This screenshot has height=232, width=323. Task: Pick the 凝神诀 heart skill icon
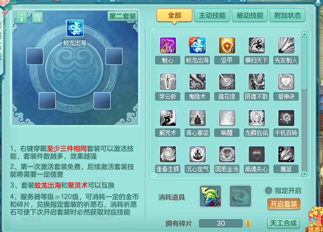tap(286, 82)
